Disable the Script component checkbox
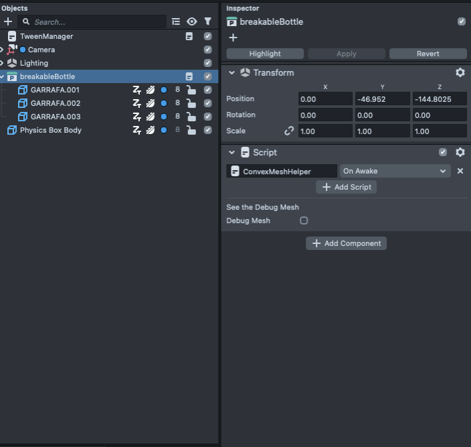The height and width of the screenshot is (447, 471). coord(443,152)
